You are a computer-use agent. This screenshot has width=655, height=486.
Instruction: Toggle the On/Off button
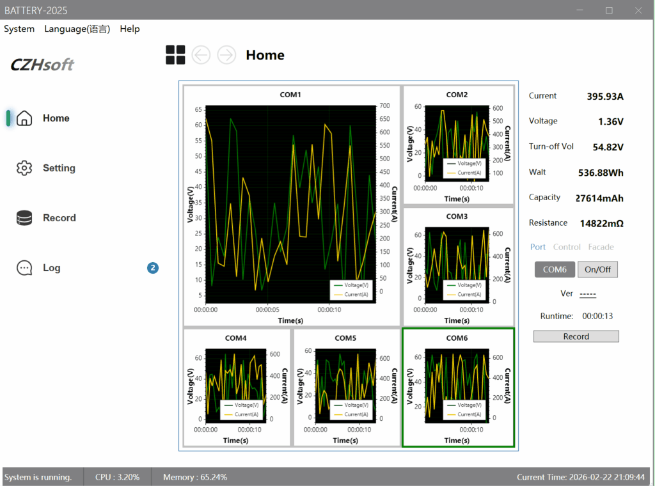pos(597,269)
